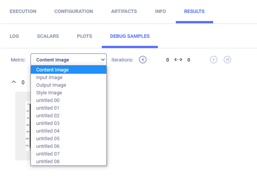This screenshot has width=257, height=183.
Task: Click the next iteration arrow icon
Action: (214, 60)
